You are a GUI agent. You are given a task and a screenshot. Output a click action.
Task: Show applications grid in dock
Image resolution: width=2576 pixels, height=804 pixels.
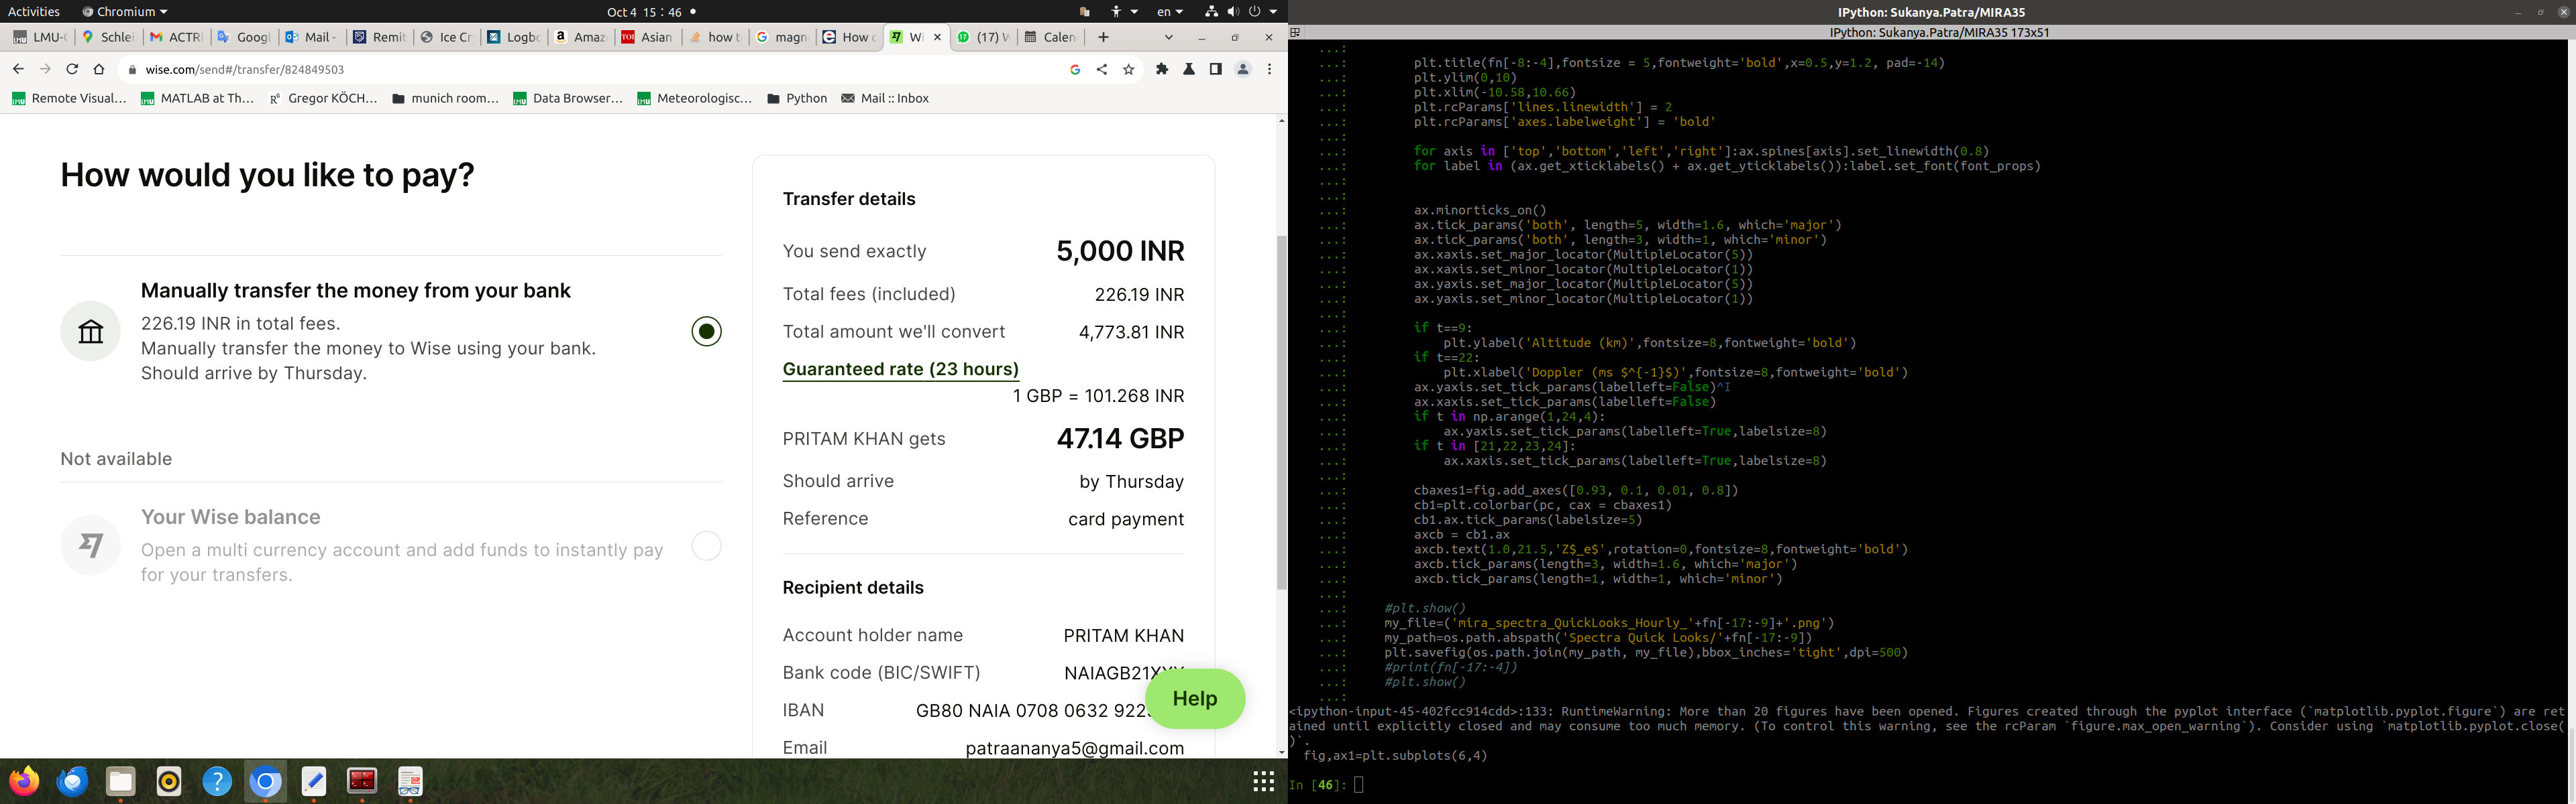[1264, 781]
